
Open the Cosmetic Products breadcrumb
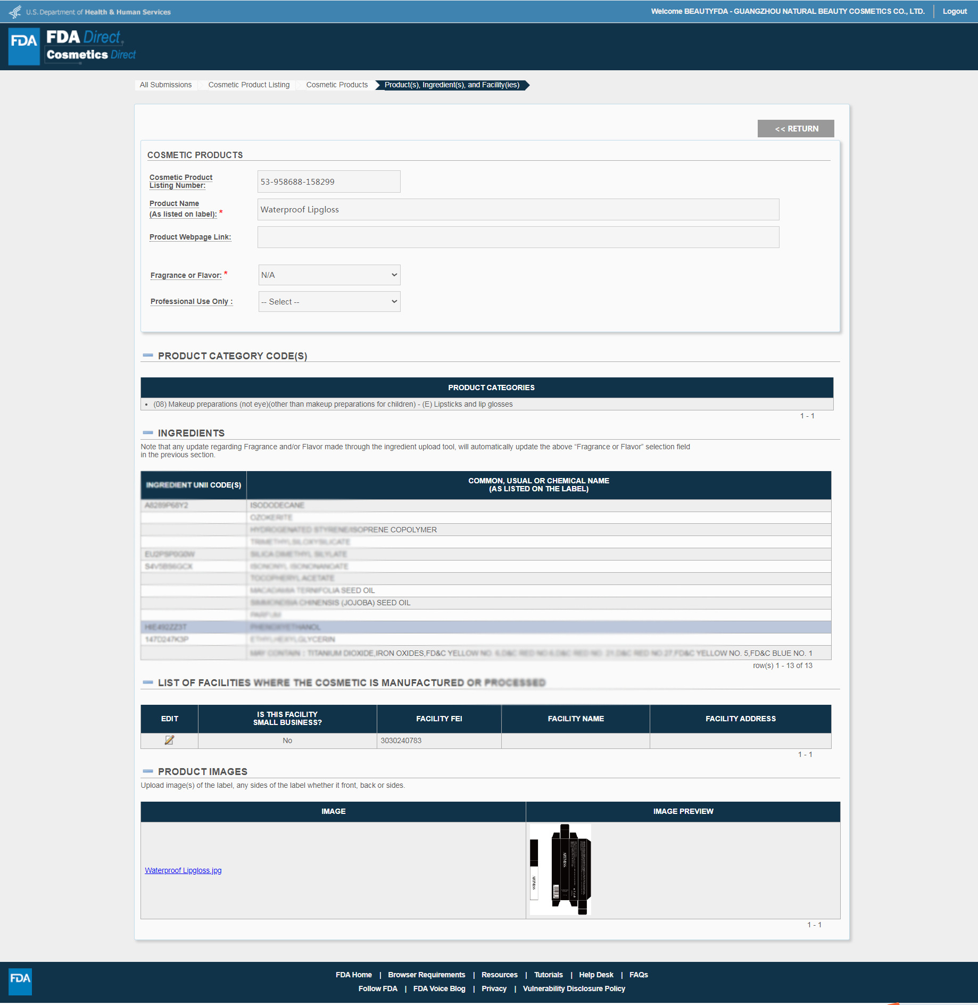(x=337, y=85)
